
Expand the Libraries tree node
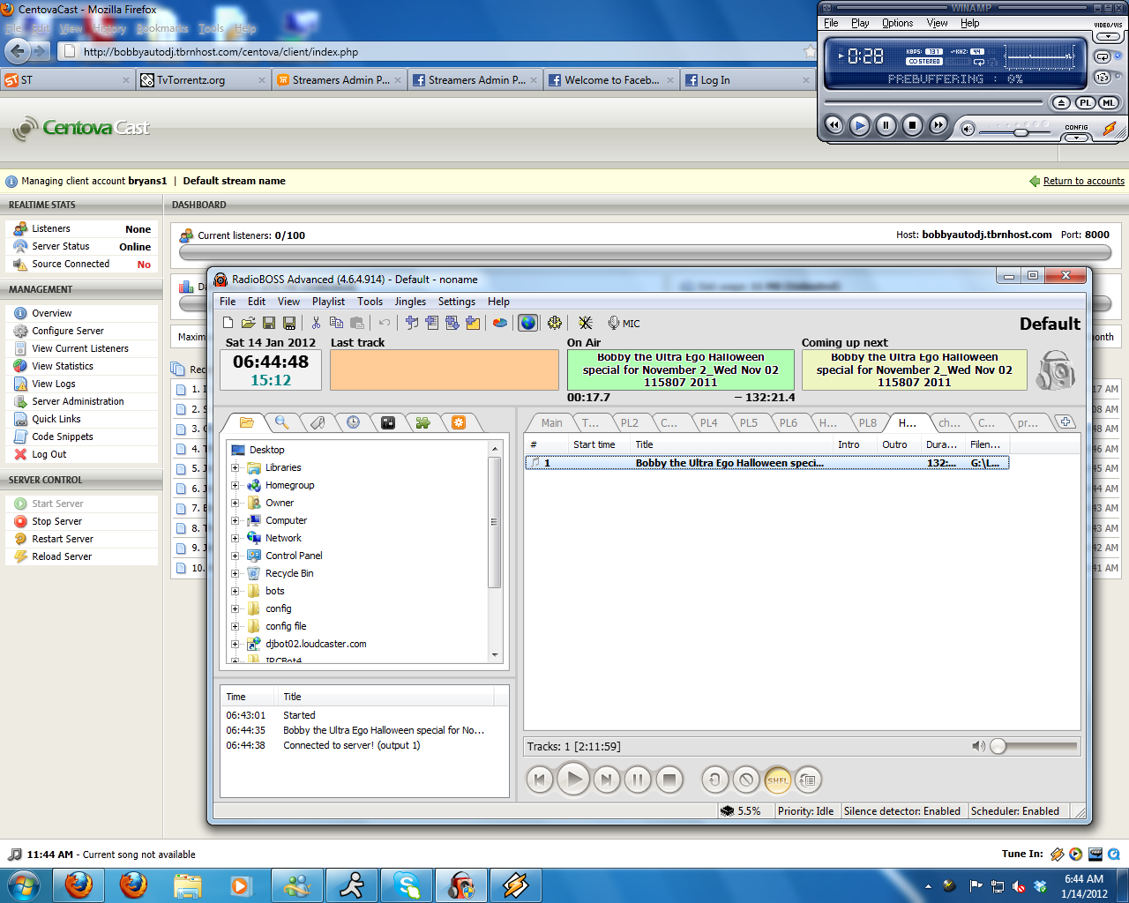tap(236, 467)
